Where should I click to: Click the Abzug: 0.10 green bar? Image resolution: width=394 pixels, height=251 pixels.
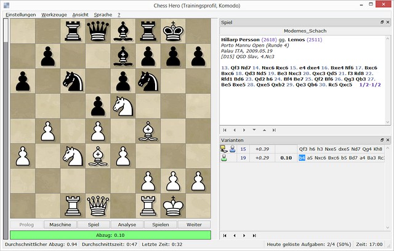[x=110, y=235]
